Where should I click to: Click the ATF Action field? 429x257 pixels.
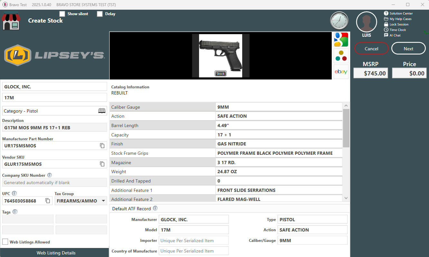[312, 230]
